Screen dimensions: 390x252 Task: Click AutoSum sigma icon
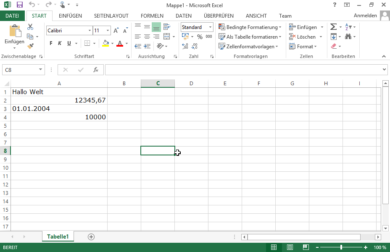click(333, 26)
